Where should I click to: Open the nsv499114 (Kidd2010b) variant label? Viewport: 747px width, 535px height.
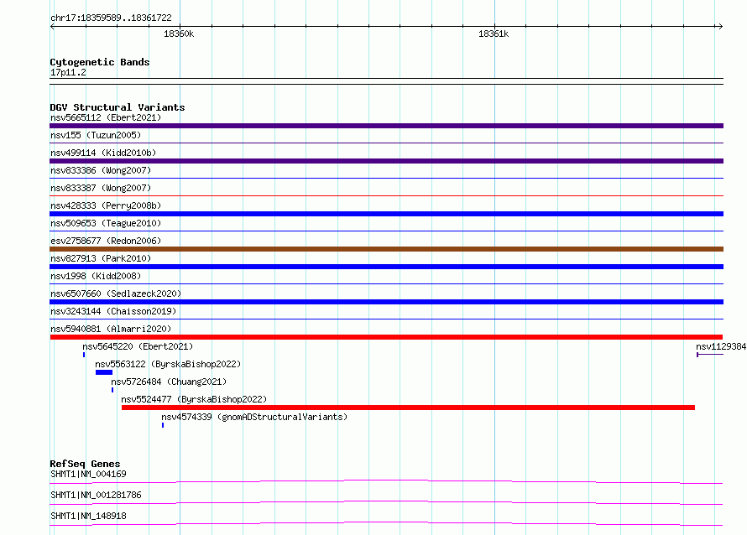tap(103, 153)
